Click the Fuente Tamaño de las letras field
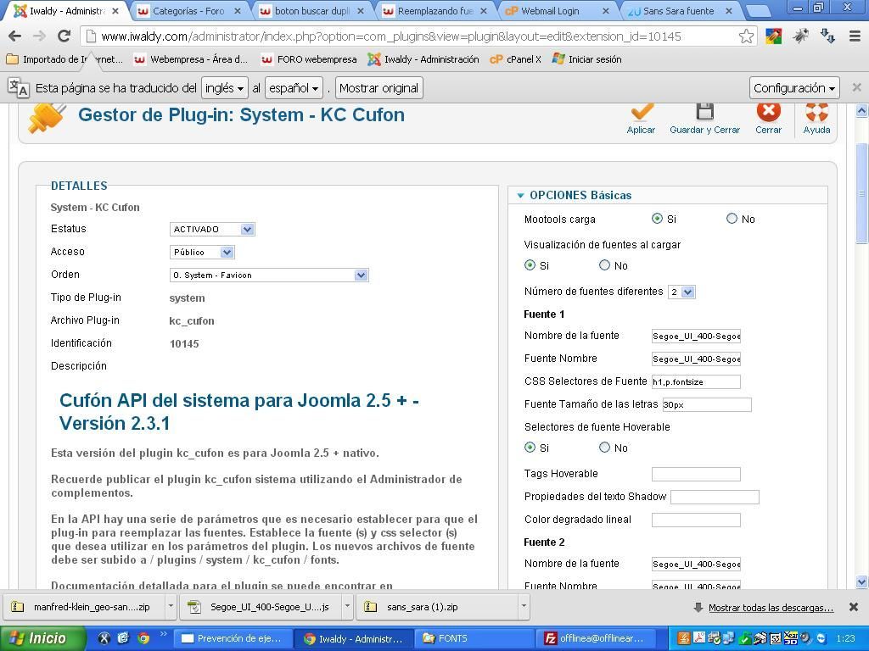This screenshot has width=869, height=651. tap(707, 404)
